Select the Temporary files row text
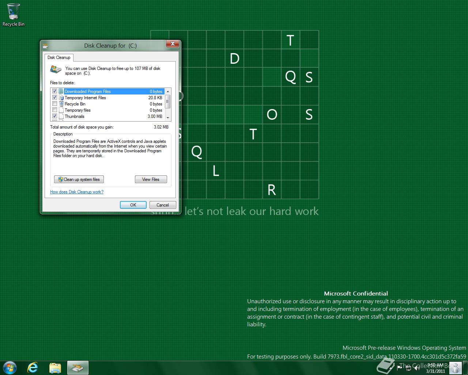This screenshot has width=468, height=375. pos(78,110)
